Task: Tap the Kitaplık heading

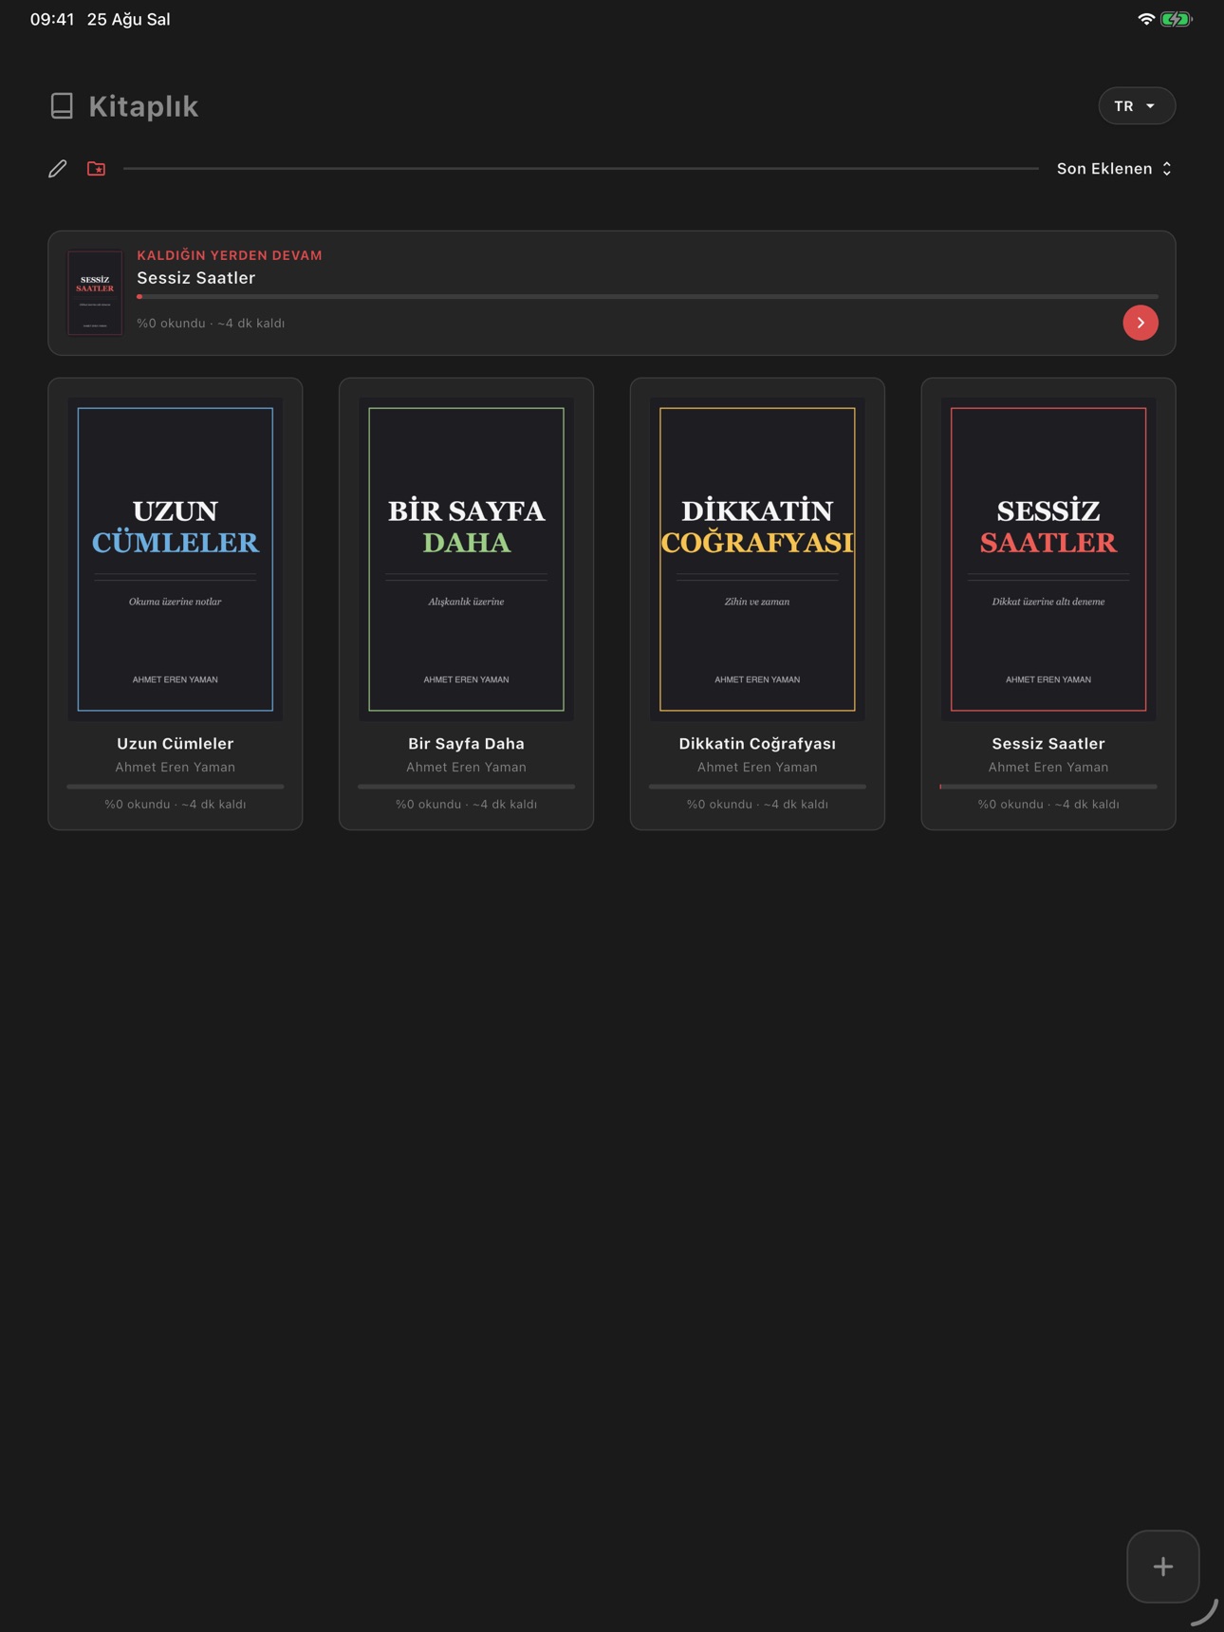Action: pyautogui.click(x=143, y=106)
